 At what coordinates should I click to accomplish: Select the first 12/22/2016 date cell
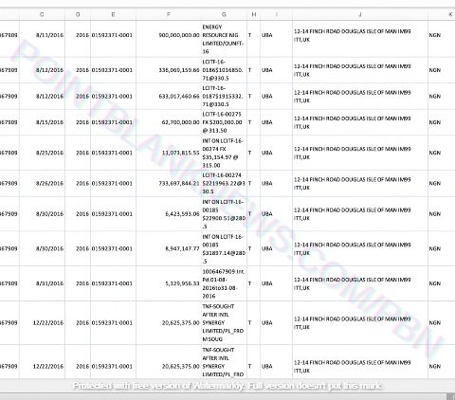pyautogui.click(x=42, y=322)
